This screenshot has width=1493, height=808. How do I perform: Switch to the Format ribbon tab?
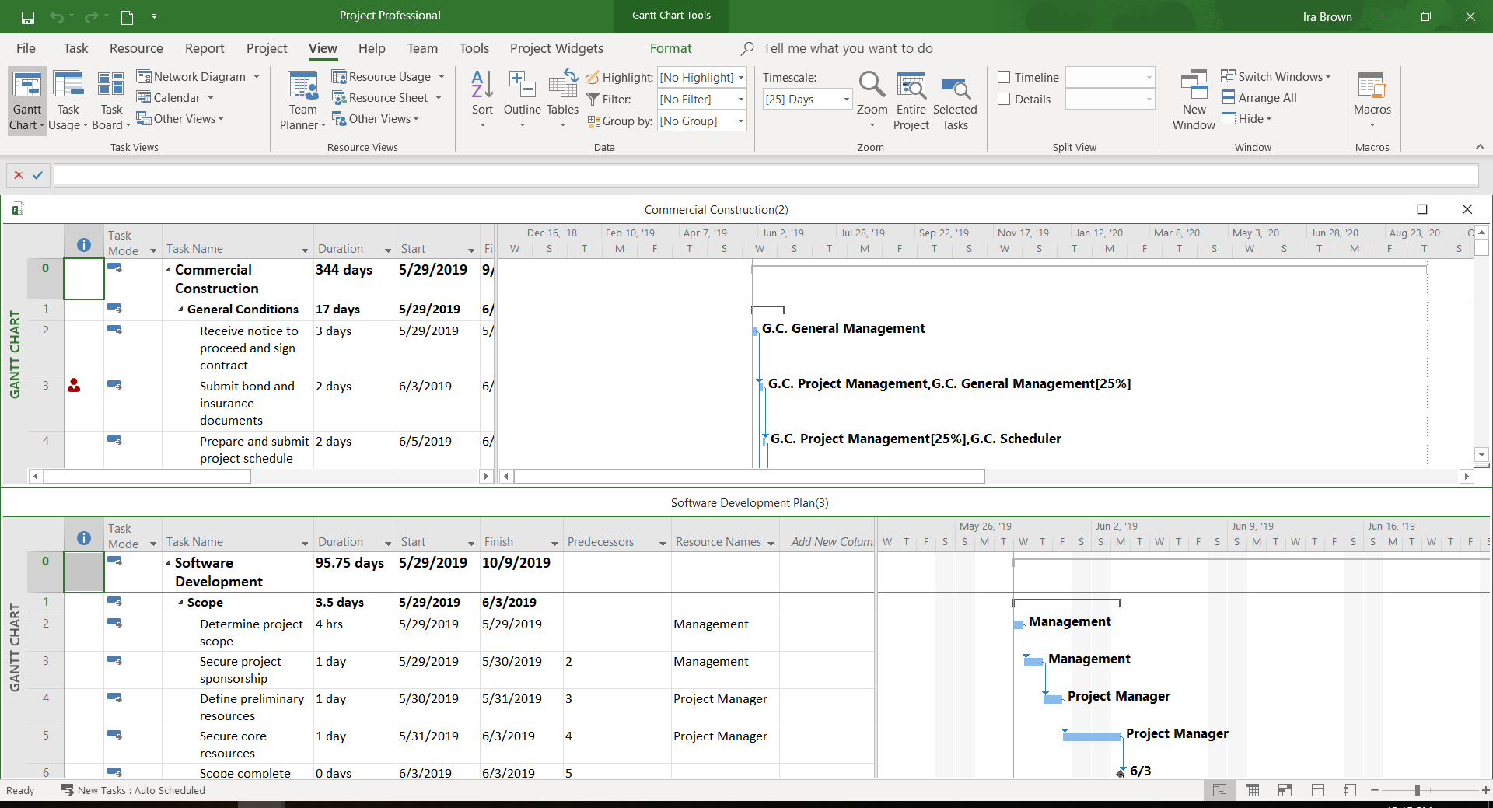coord(670,48)
